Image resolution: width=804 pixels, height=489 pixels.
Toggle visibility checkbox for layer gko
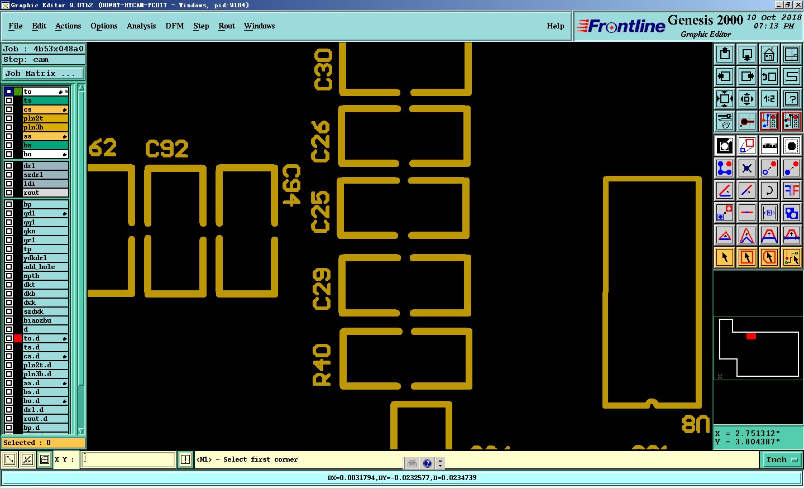tap(9, 231)
